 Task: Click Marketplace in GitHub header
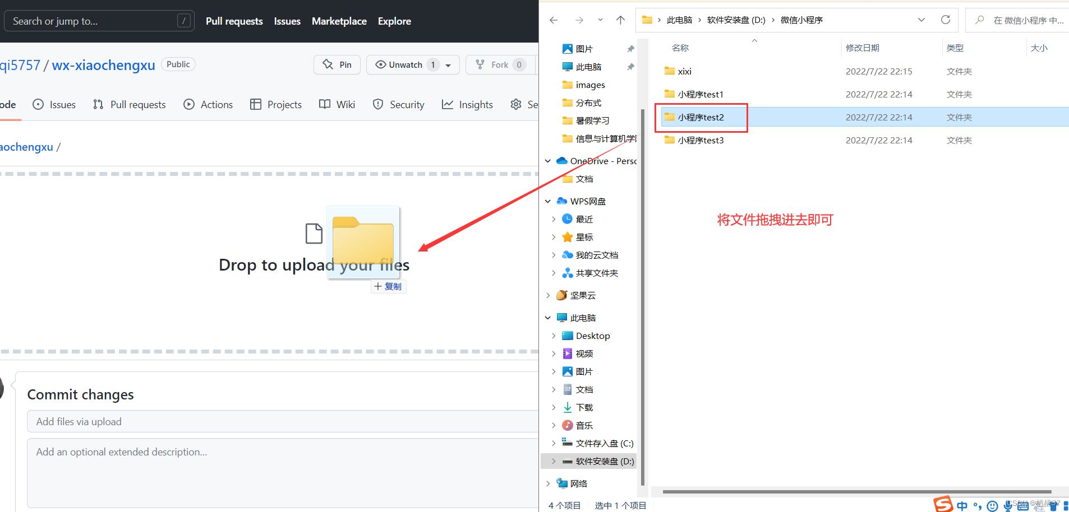(339, 21)
